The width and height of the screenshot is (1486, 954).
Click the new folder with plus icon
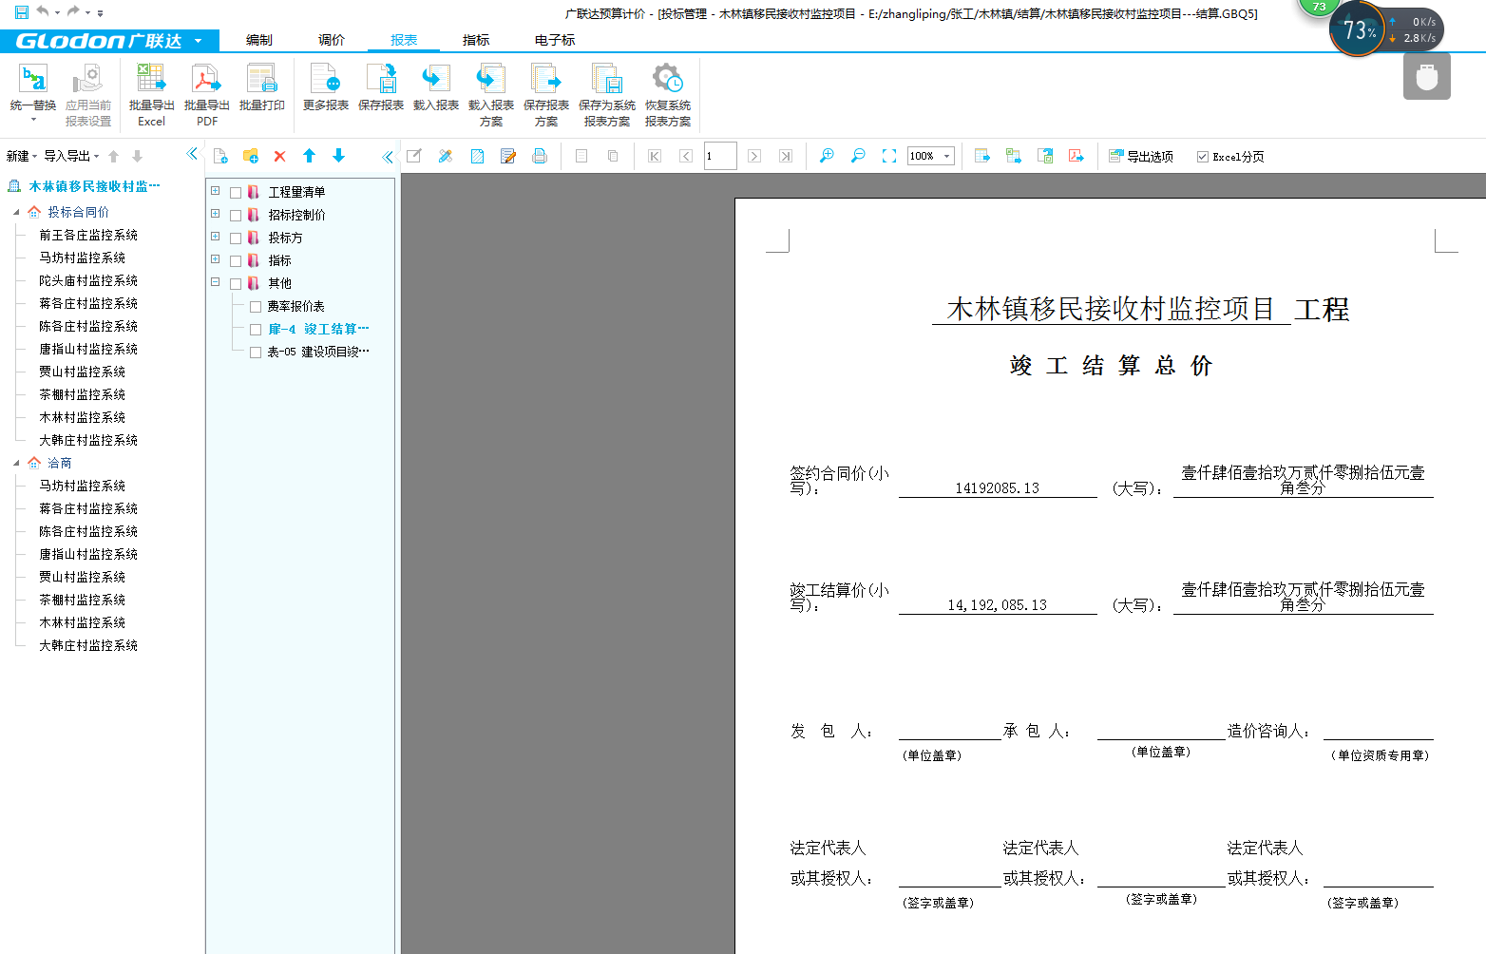click(x=251, y=156)
